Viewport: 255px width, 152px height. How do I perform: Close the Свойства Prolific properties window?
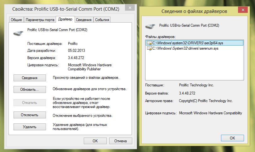pos(130,8)
